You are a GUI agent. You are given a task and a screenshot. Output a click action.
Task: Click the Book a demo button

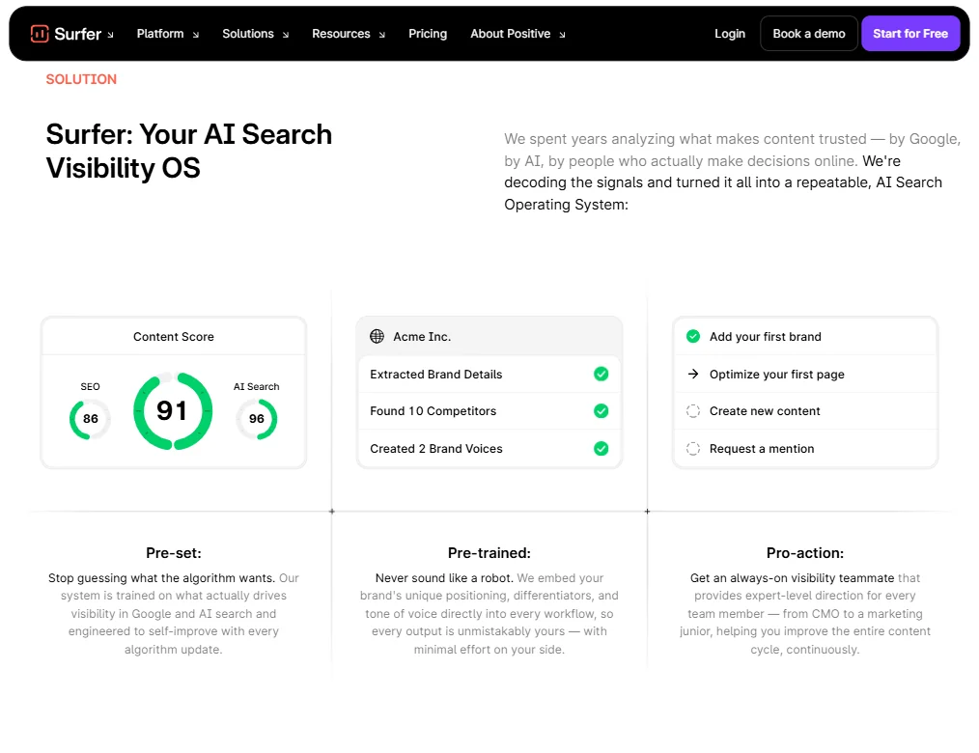click(808, 34)
